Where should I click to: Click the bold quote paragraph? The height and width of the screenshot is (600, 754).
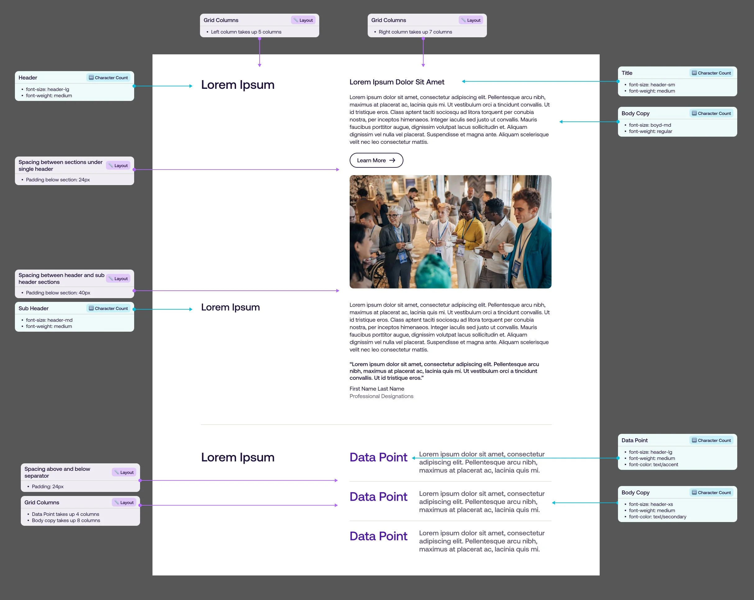coord(444,371)
